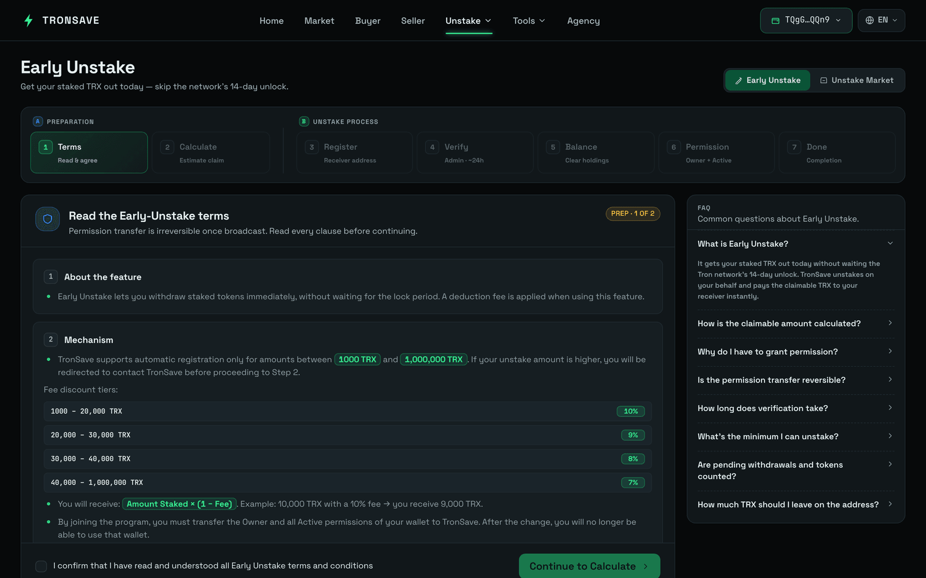Click the 'Amount Staked × (1 − Fee)' formula
This screenshot has height=578, width=926.
pos(179,504)
